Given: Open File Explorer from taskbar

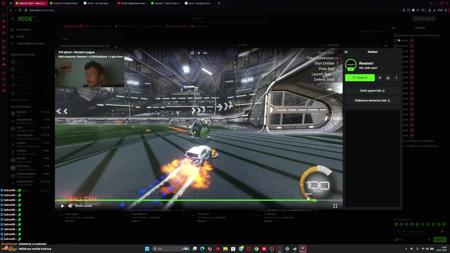Looking at the screenshot, I should (225, 249).
